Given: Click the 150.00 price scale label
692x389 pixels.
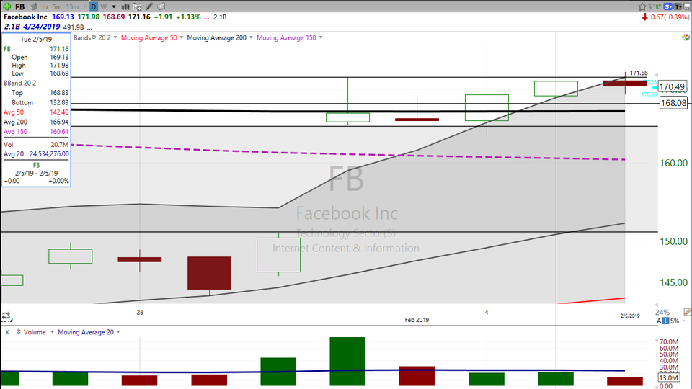Looking at the screenshot, I should (x=673, y=242).
